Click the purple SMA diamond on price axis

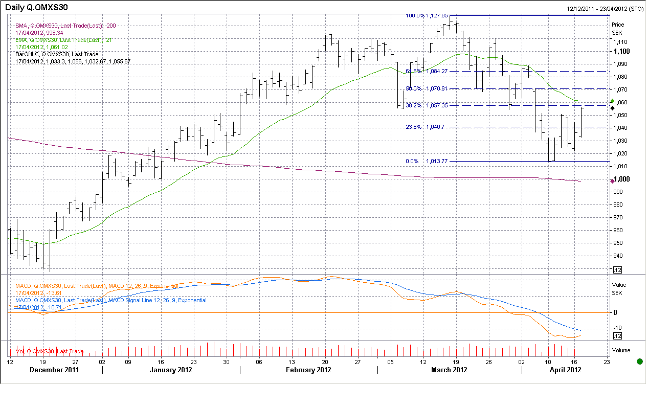[x=613, y=181]
